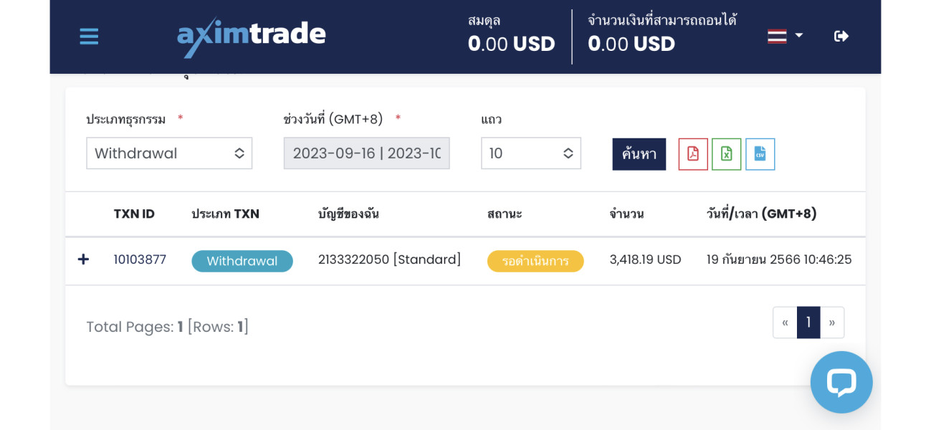Go to previous page arrow
This screenshot has height=430, width=931.
pos(785,322)
